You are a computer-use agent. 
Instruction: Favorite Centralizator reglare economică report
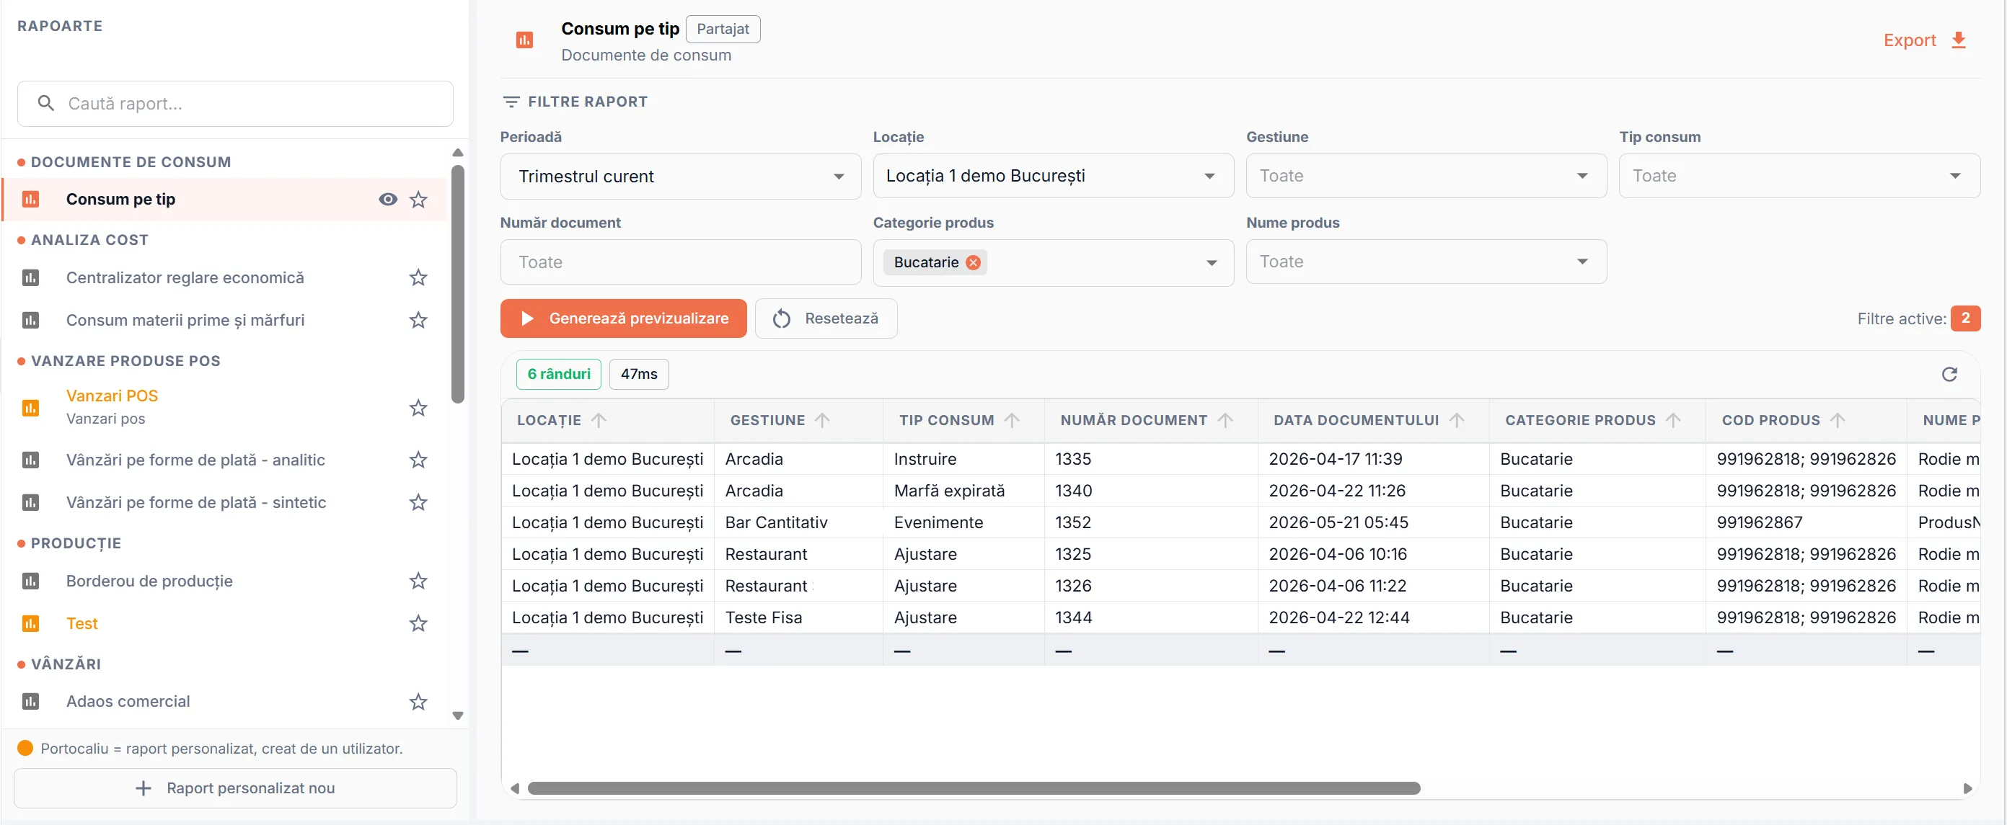(x=418, y=278)
